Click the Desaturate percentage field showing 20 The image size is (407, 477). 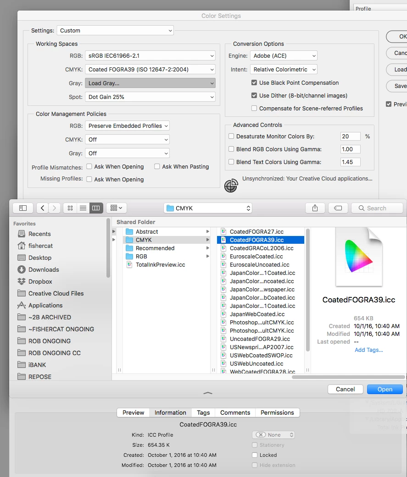tap(351, 136)
